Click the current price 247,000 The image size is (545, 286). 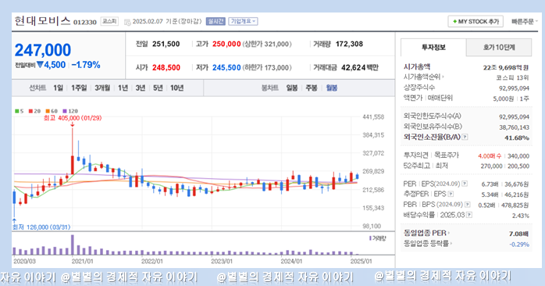[x=43, y=50]
